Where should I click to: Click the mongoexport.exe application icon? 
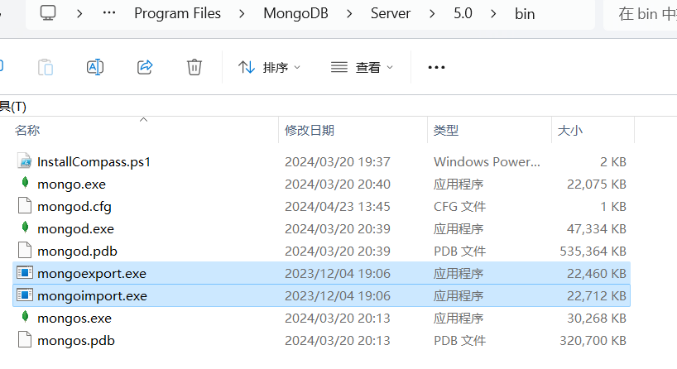[25, 273]
